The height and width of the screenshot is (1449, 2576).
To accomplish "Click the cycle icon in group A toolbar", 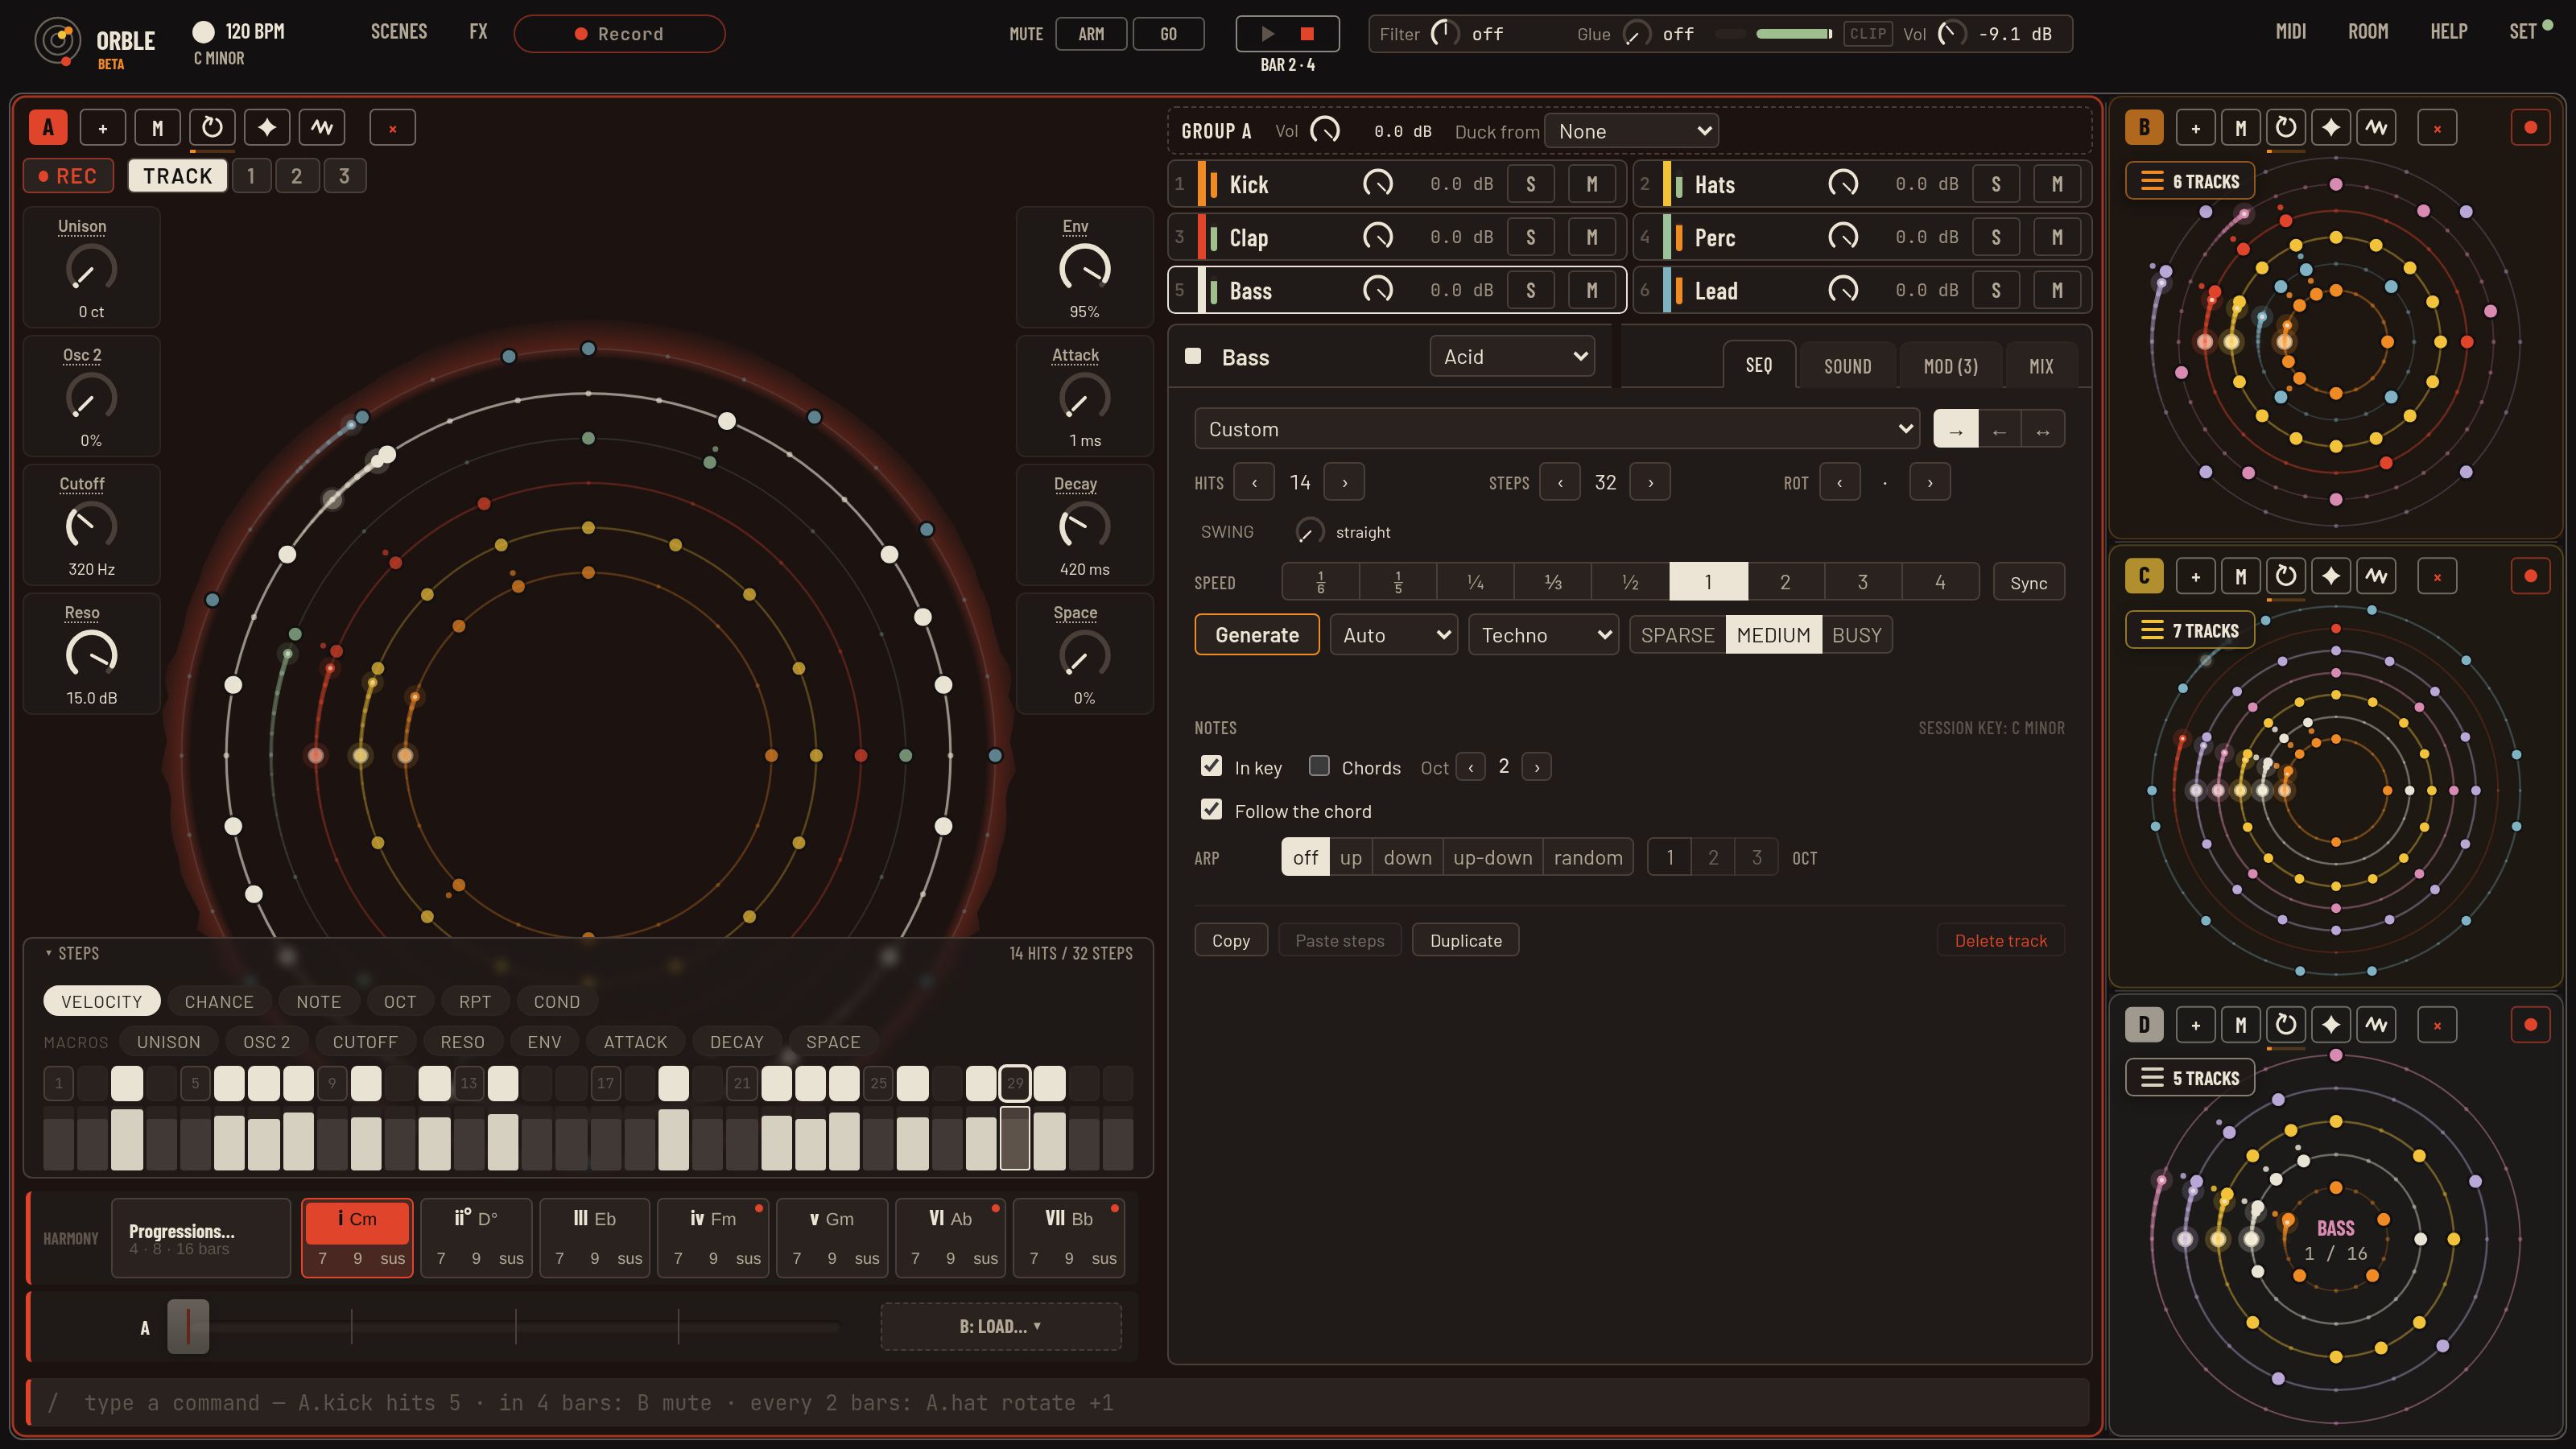I will (212, 127).
